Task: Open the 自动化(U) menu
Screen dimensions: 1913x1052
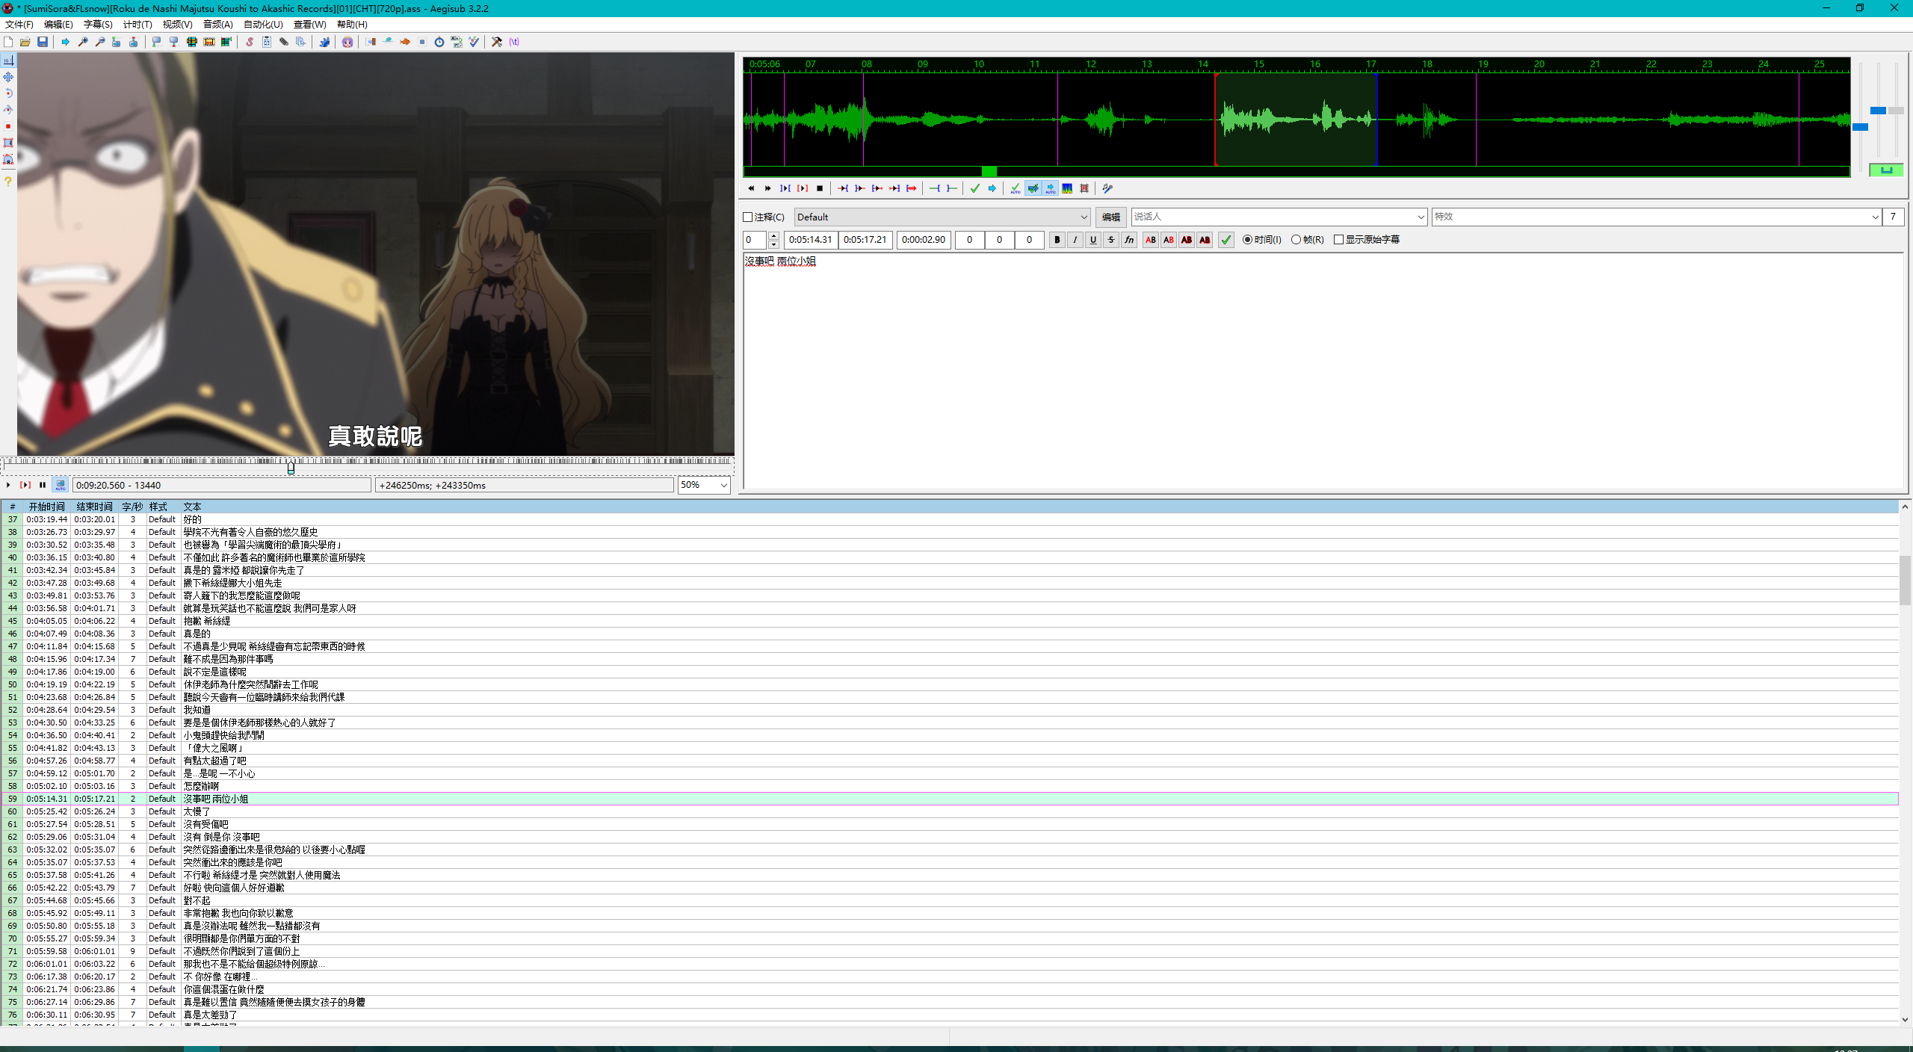Action: pyautogui.click(x=263, y=25)
